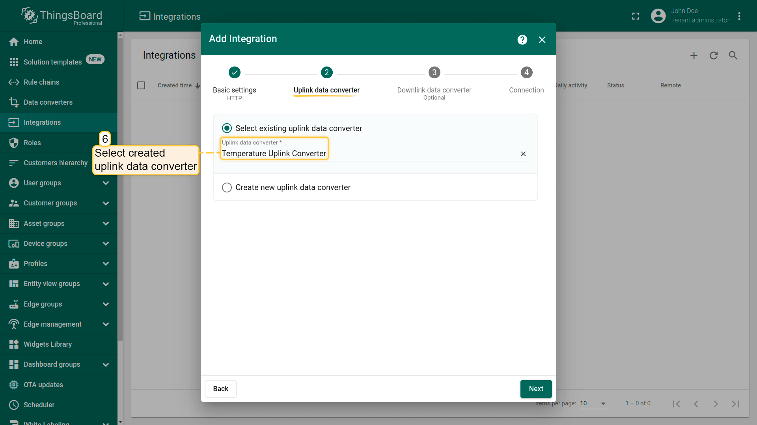
Task: Search integrations with magnifier icon
Action: [733, 55]
